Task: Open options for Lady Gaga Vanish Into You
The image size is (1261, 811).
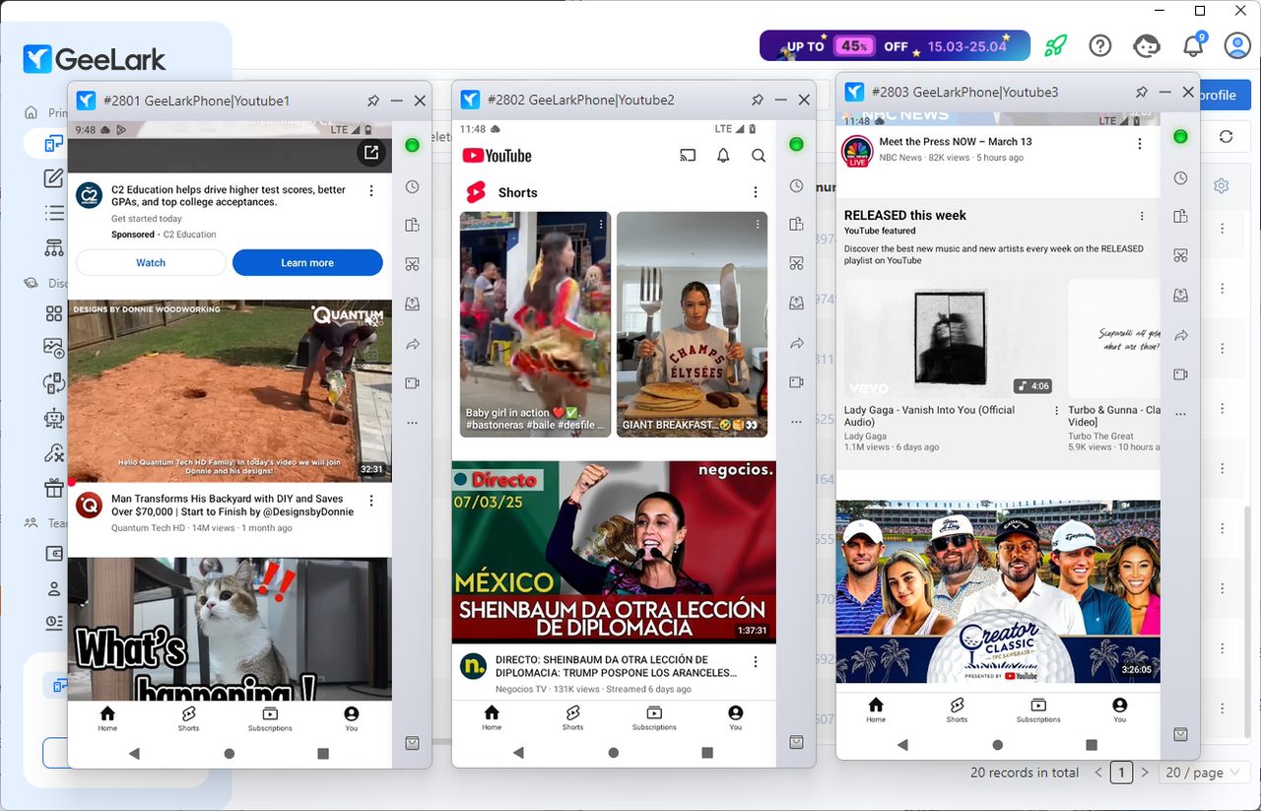Action: 1057,411
